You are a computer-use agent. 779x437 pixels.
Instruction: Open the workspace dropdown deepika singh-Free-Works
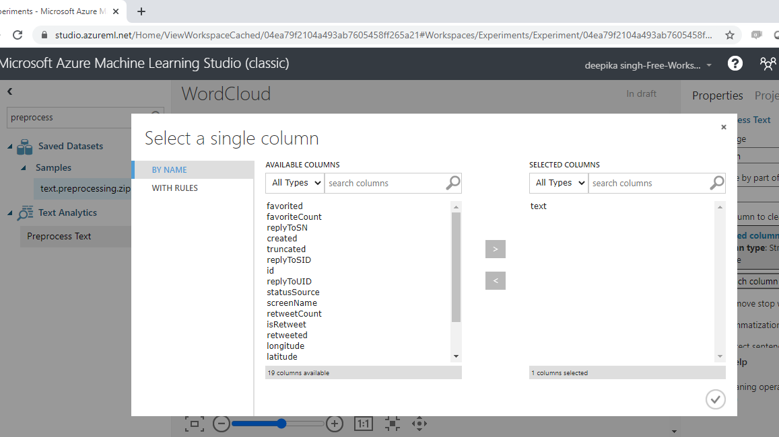point(648,65)
